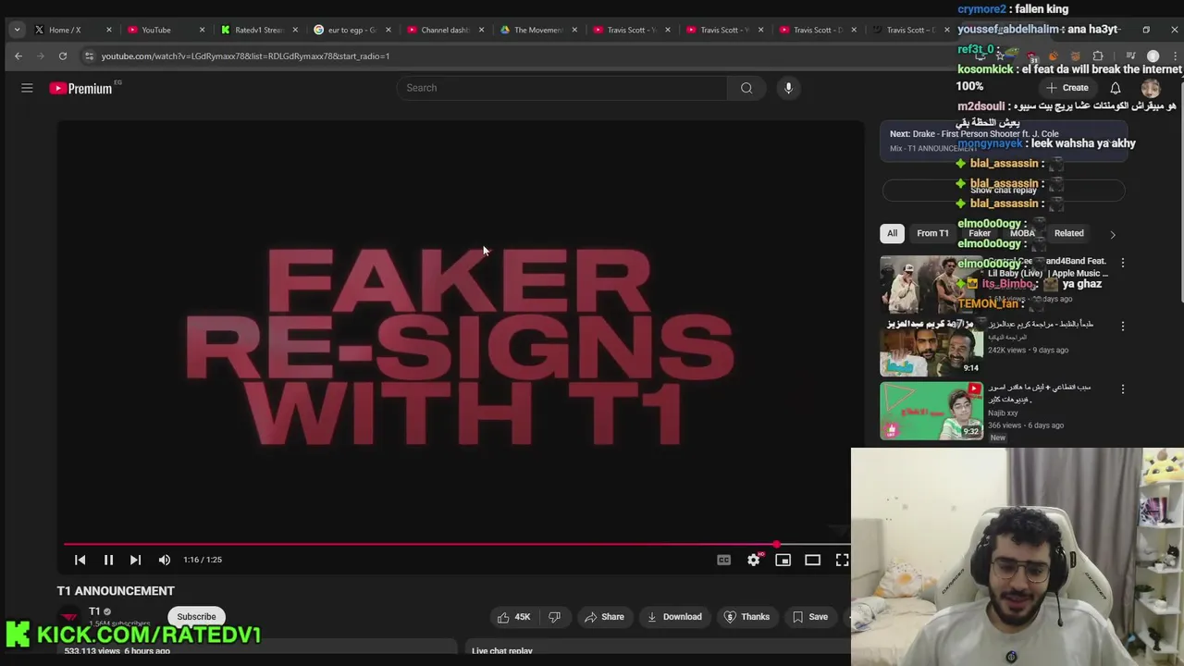Open account avatar menu
Image resolution: width=1184 pixels, height=666 pixels.
tap(1151, 88)
